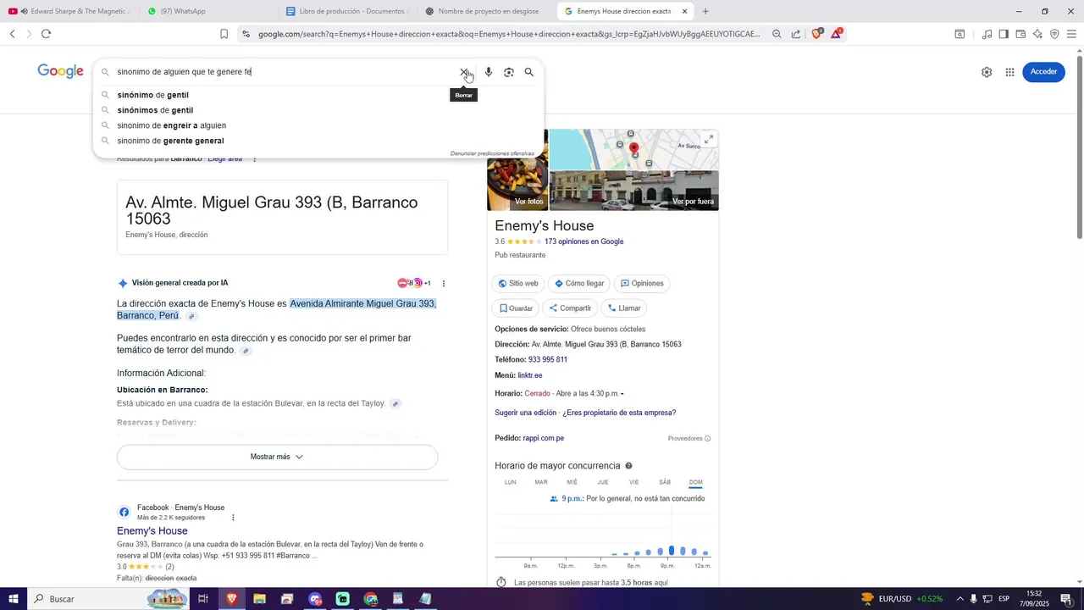Click Acceder sign-in button

click(x=1043, y=72)
